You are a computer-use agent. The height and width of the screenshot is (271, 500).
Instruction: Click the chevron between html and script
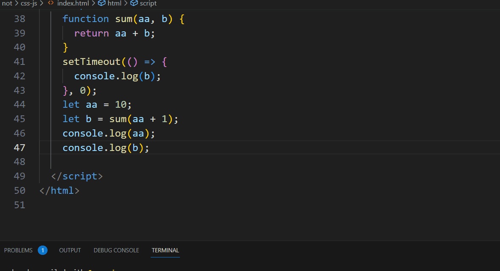pyautogui.click(x=126, y=3)
